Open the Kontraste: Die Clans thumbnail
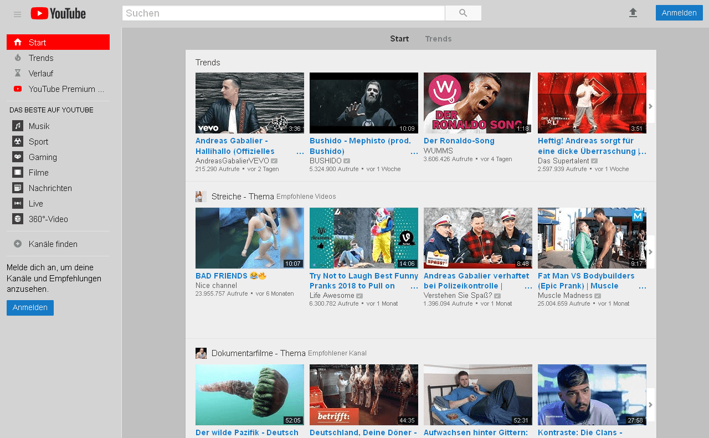Screen dimensions: 709x438 592,395
